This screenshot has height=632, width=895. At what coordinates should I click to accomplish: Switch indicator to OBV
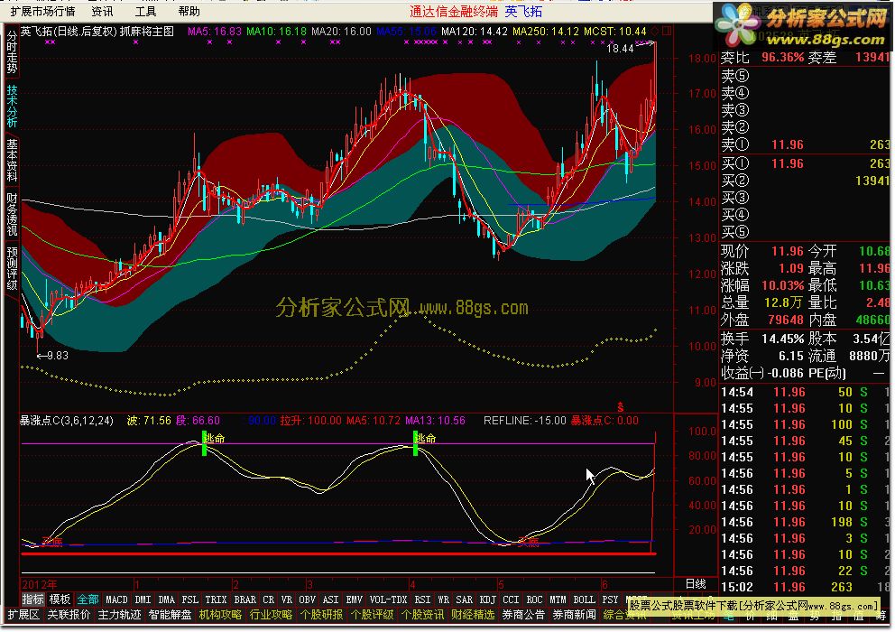(307, 599)
